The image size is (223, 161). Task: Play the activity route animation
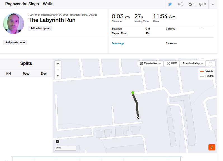click(212, 147)
